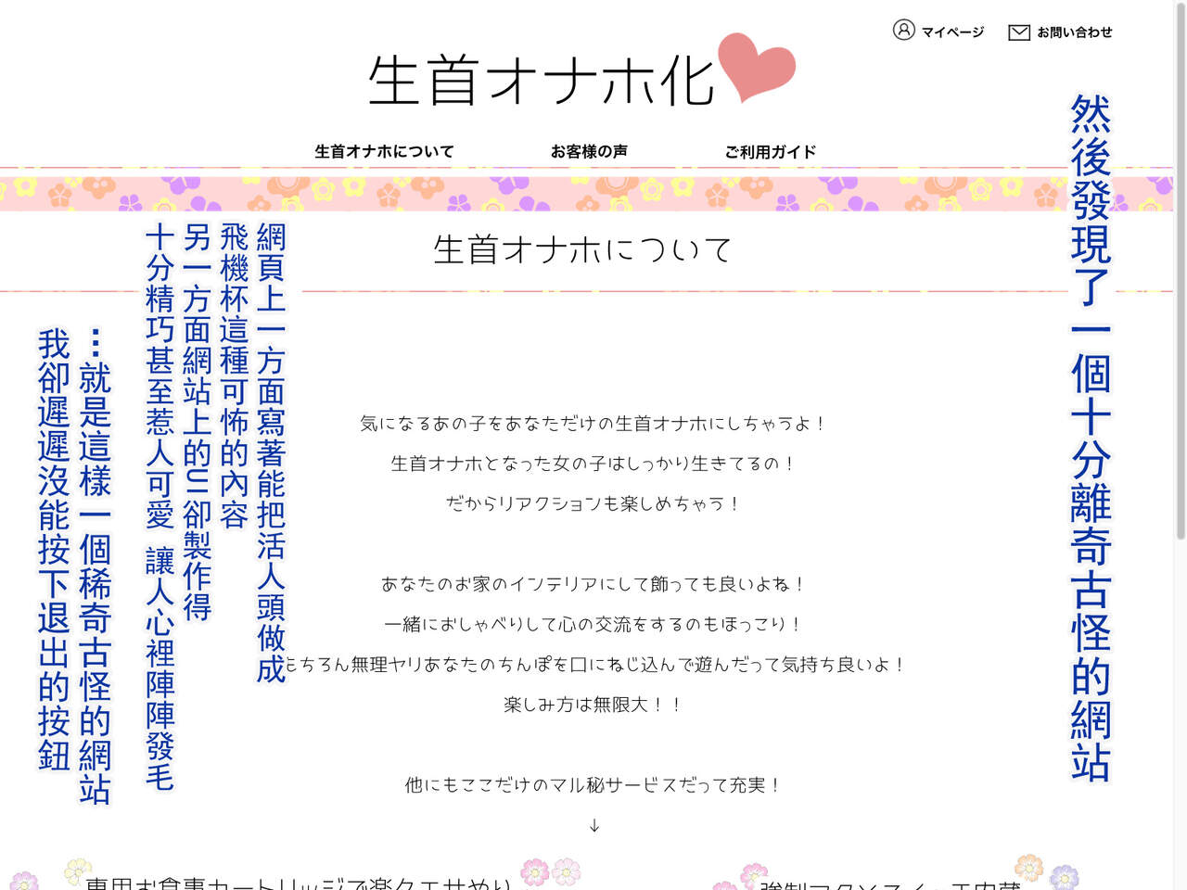Image resolution: width=1187 pixels, height=890 pixels.
Task: Click the page heading below the floral banner
Action: (x=582, y=250)
